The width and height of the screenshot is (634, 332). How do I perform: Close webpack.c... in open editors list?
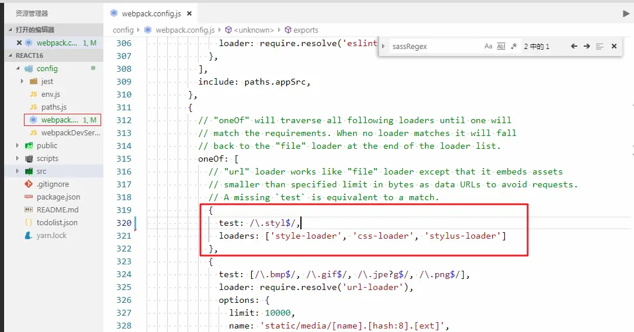coord(19,43)
